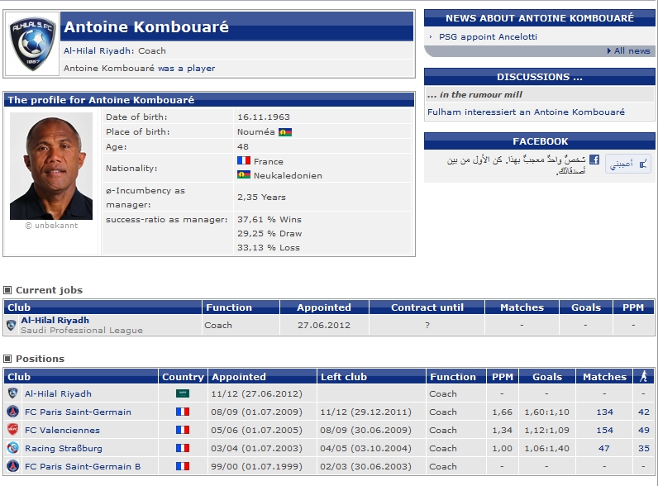
Task: Click the date of birth 16.11.1963
Action: tap(264, 117)
